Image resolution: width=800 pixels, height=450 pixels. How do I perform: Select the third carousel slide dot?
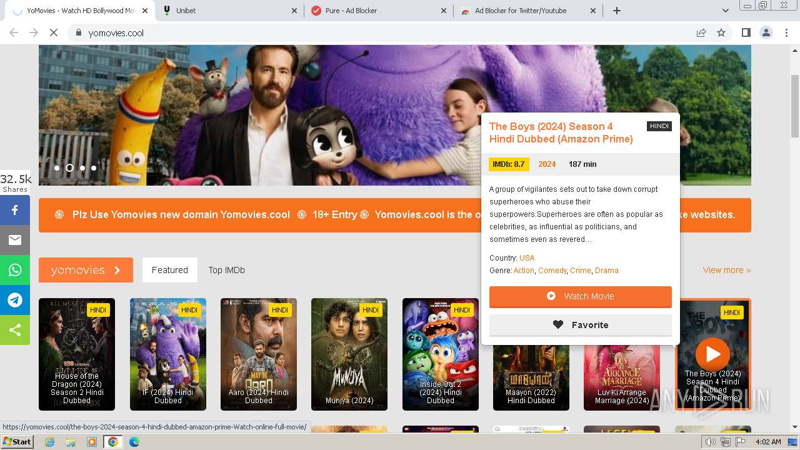click(x=82, y=168)
